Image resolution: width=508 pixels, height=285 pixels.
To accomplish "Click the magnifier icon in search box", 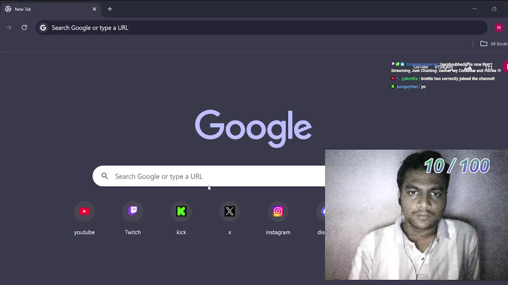I will tap(105, 176).
